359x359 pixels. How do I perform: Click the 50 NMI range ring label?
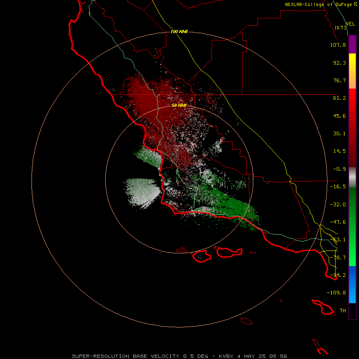click(179, 105)
